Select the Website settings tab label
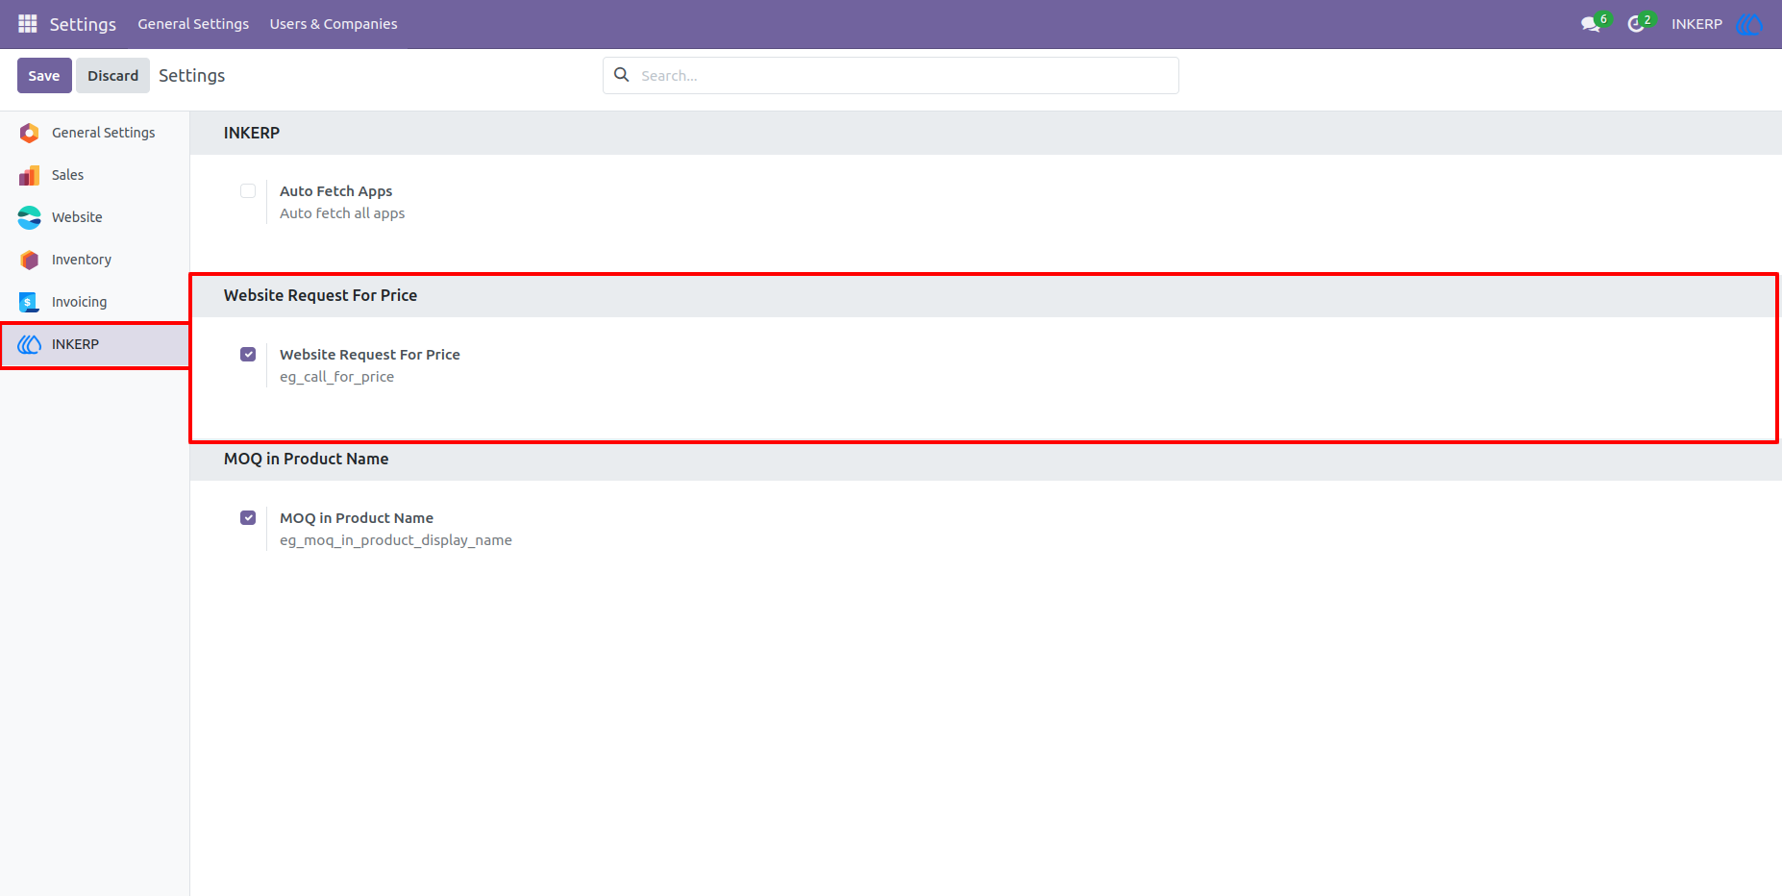This screenshot has height=896, width=1782. click(x=77, y=217)
